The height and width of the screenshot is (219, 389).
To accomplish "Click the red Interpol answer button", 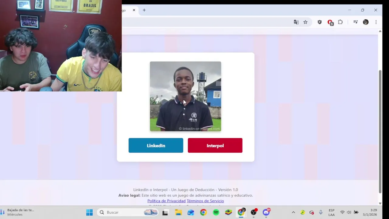I will point(215,145).
